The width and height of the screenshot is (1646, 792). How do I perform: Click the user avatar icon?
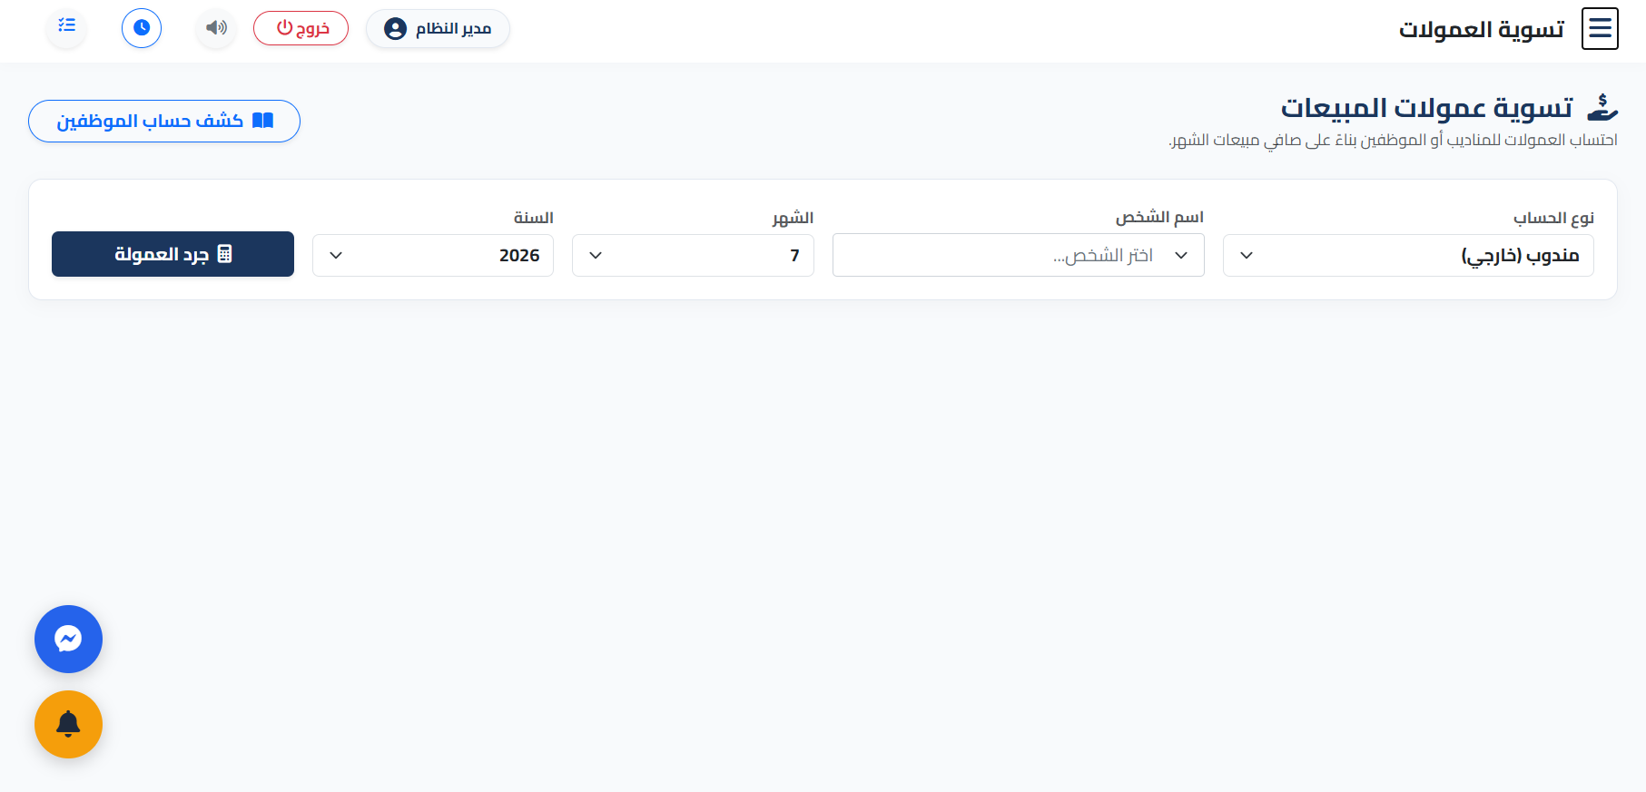coord(395,29)
